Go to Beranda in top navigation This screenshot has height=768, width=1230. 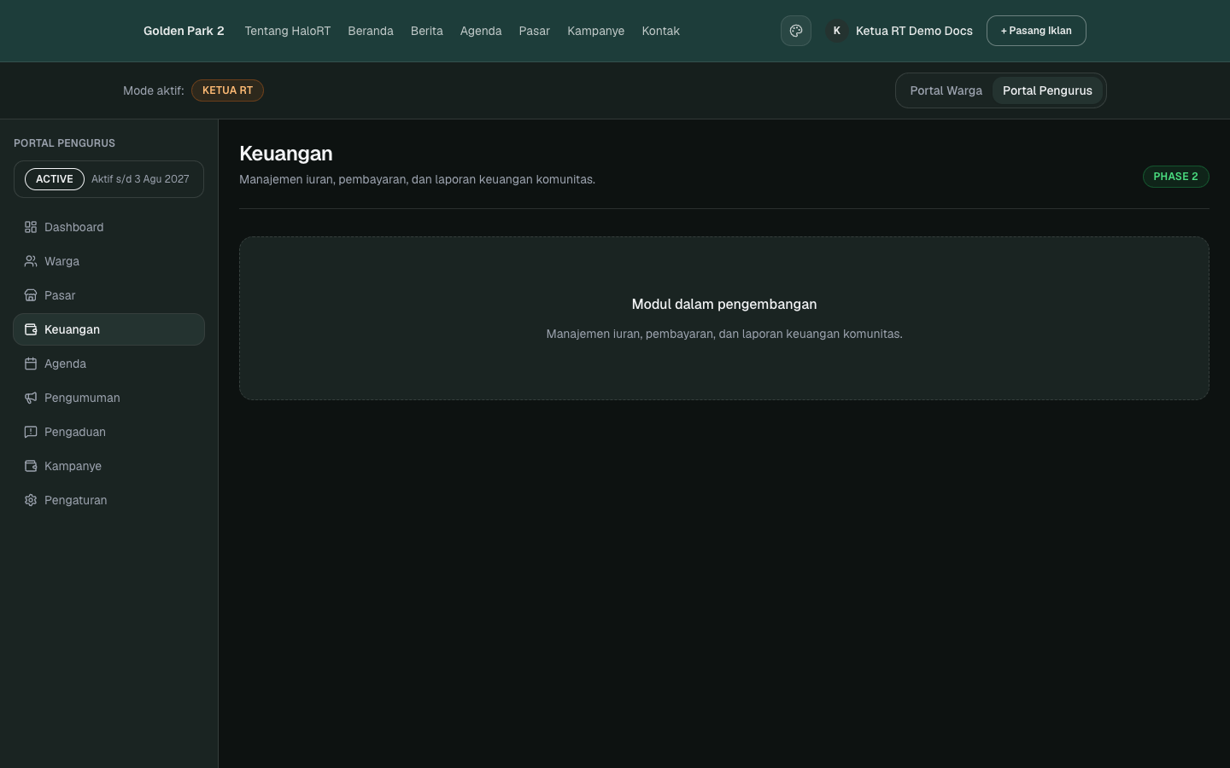(371, 31)
